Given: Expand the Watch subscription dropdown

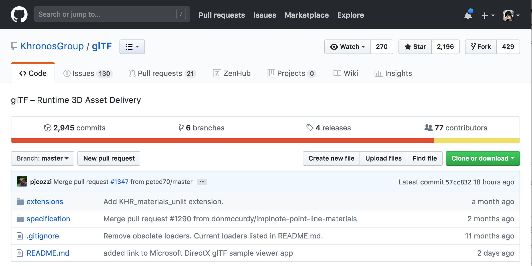Looking at the screenshot, I should coord(348,47).
